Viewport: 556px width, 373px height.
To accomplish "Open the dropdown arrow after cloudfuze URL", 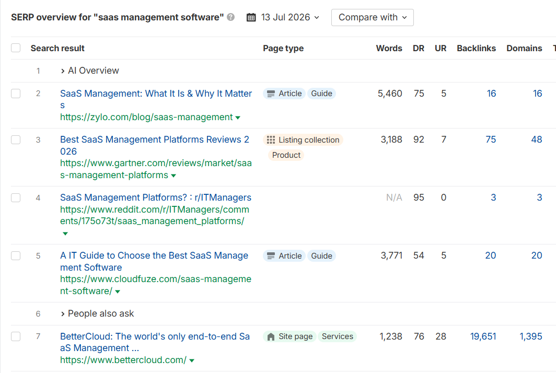I will [x=118, y=292].
